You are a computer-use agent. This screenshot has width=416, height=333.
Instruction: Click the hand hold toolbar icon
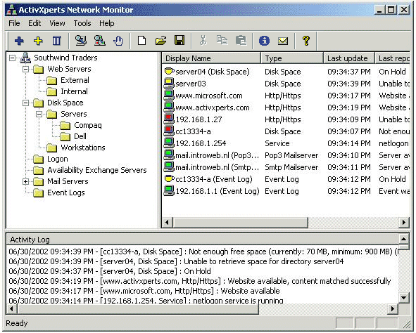click(x=118, y=41)
